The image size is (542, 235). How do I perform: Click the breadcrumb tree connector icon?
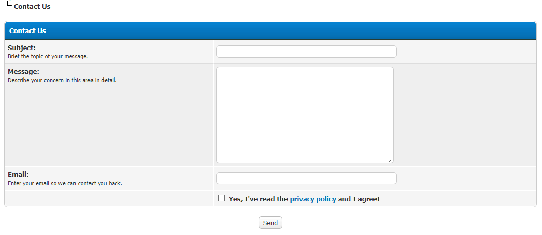click(x=9, y=4)
